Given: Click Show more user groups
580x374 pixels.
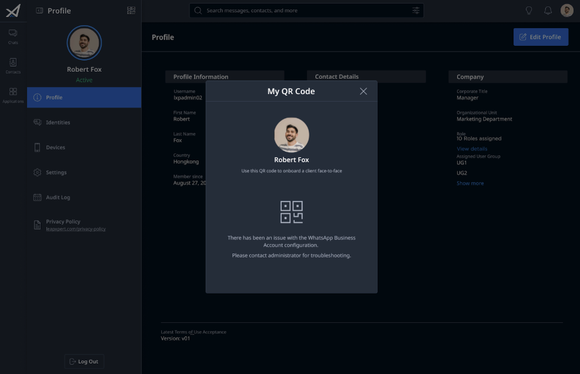Looking at the screenshot, I should point(470,183).
